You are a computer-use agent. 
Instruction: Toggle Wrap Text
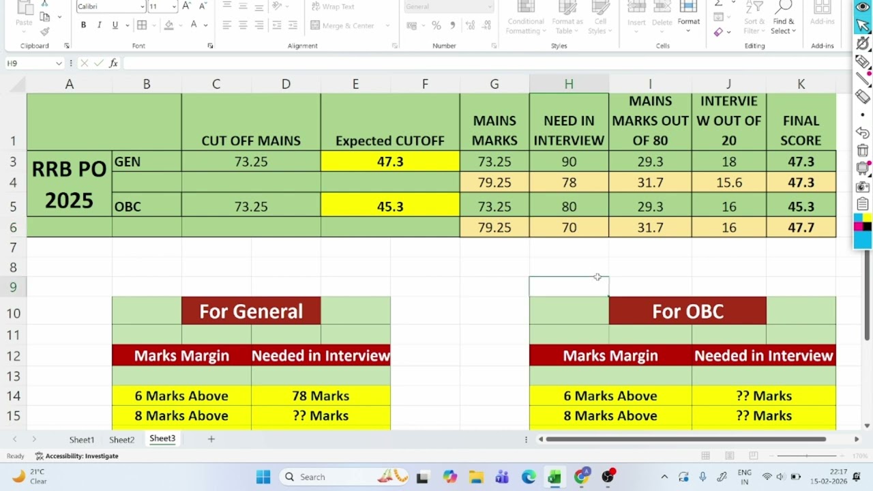[333, 6]
